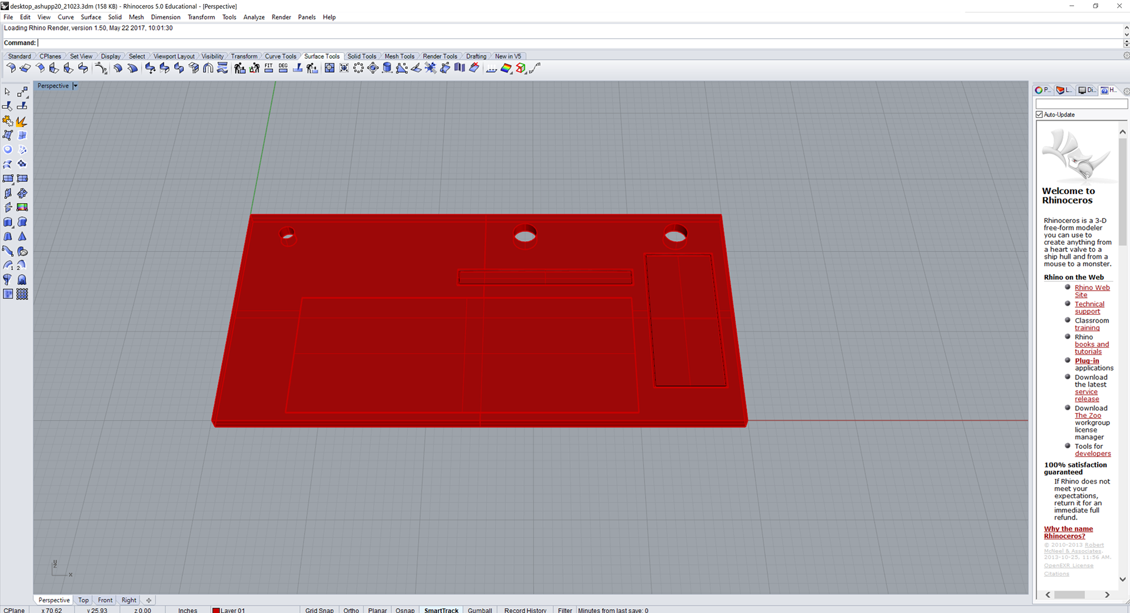
Task: Switch to the Solid Tools toolbar tab
Action: tap(361, 56)
